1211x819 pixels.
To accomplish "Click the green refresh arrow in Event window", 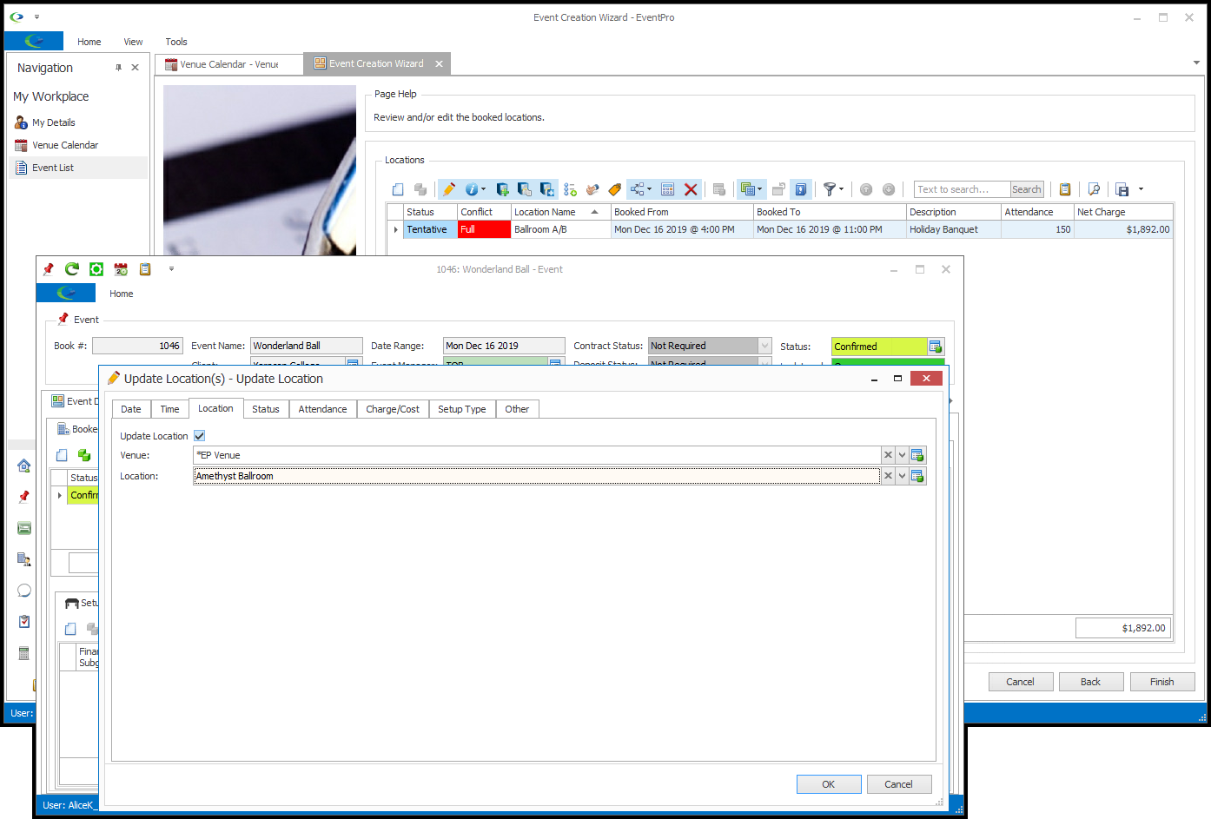I will [72, 269].
